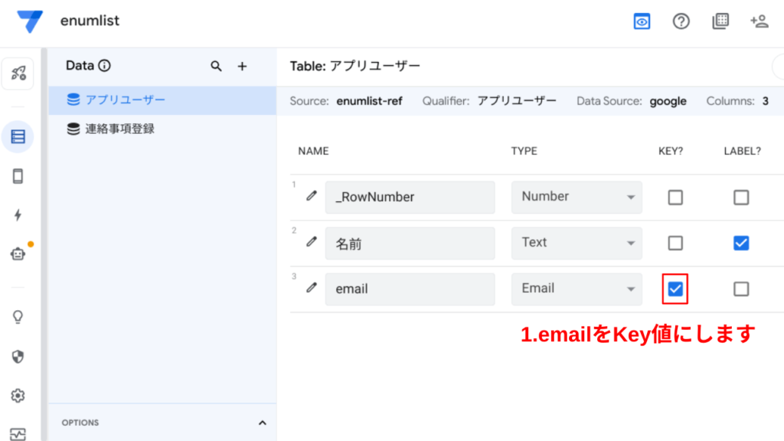The width and height of the screenshot is (784, 441).
Task: Click the AppSheet logo in header
Action: (30, 21)
